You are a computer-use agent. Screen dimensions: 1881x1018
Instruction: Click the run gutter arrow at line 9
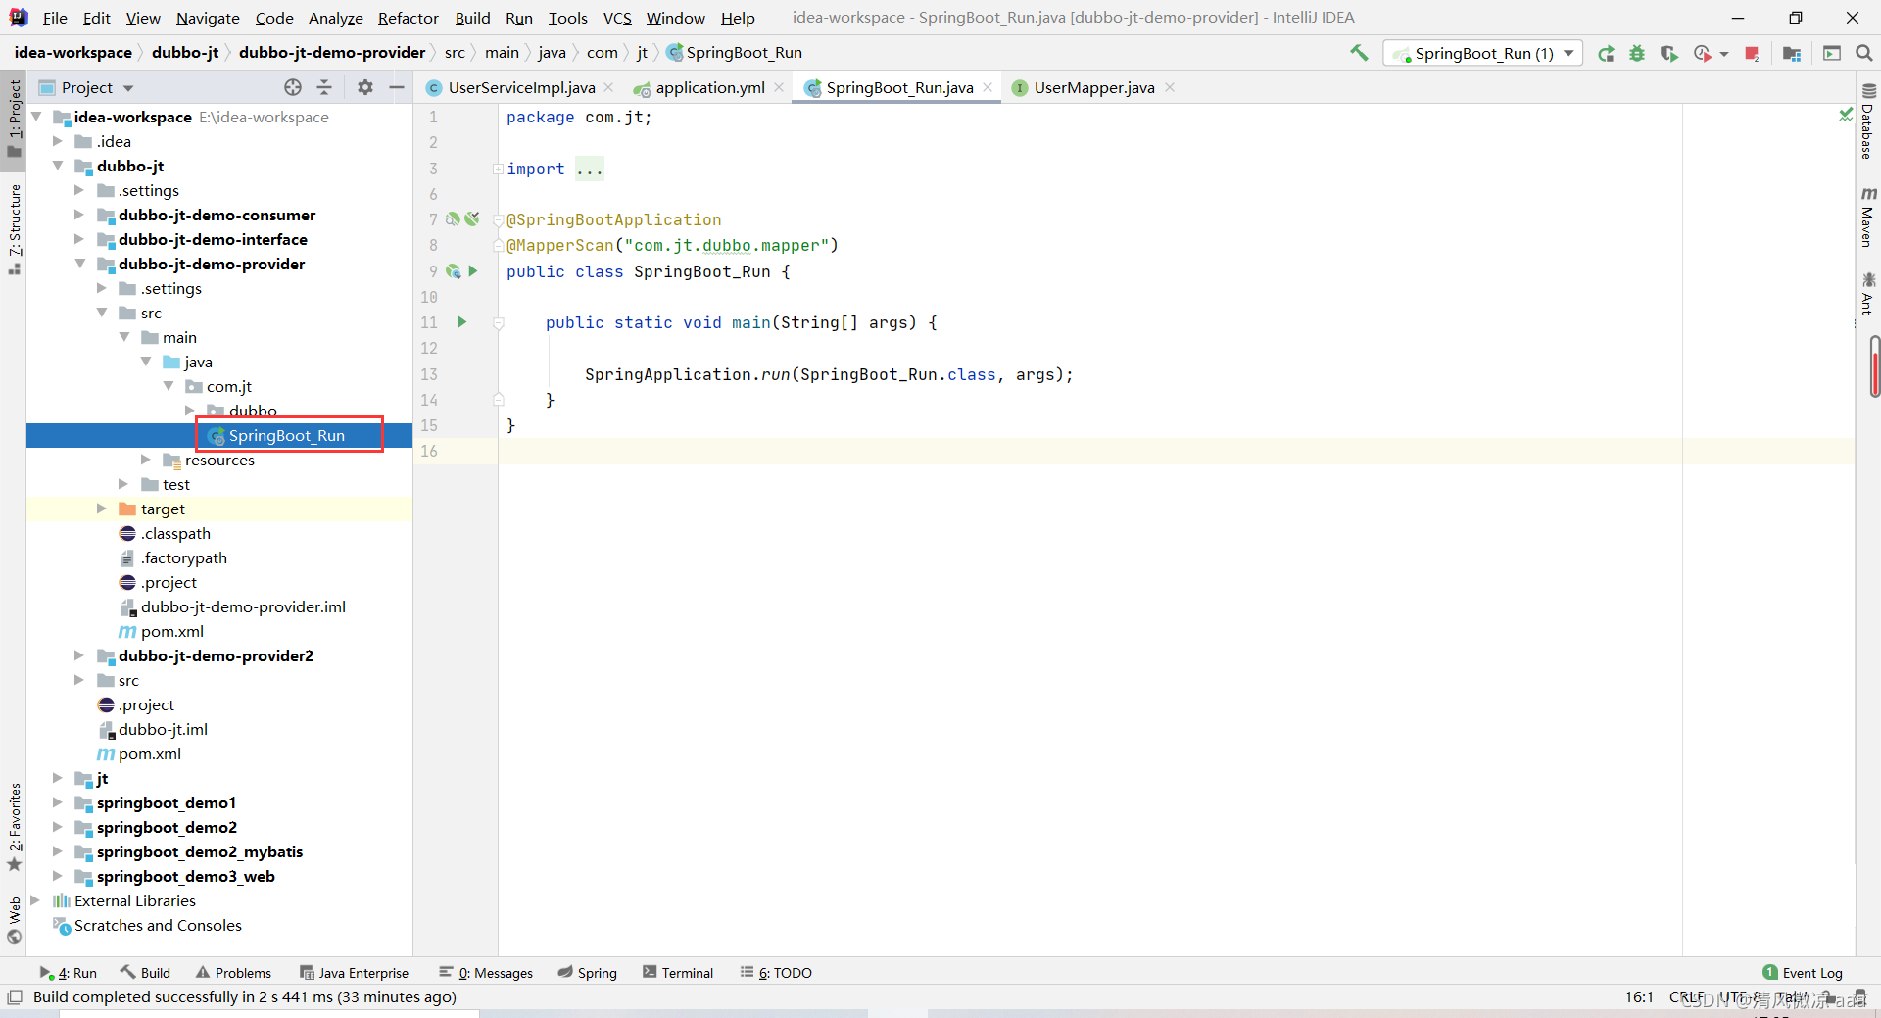coord(473,271)
